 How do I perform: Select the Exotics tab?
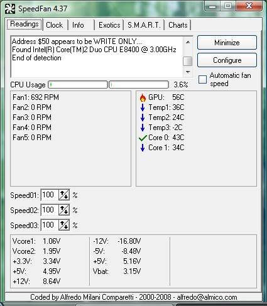109,25
